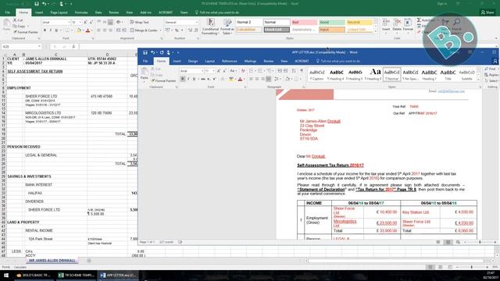Apply Bad cell style in Excel
500x281 pixels.
[304, 23]
